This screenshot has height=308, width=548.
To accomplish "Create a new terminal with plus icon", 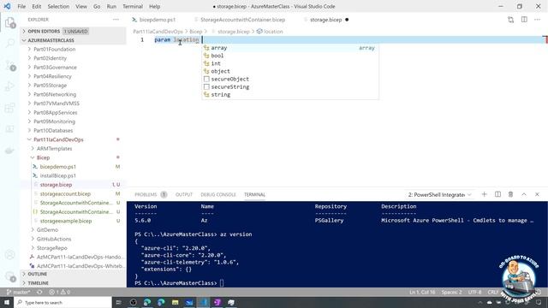I will pyautogui.click(x=484, y=194).
